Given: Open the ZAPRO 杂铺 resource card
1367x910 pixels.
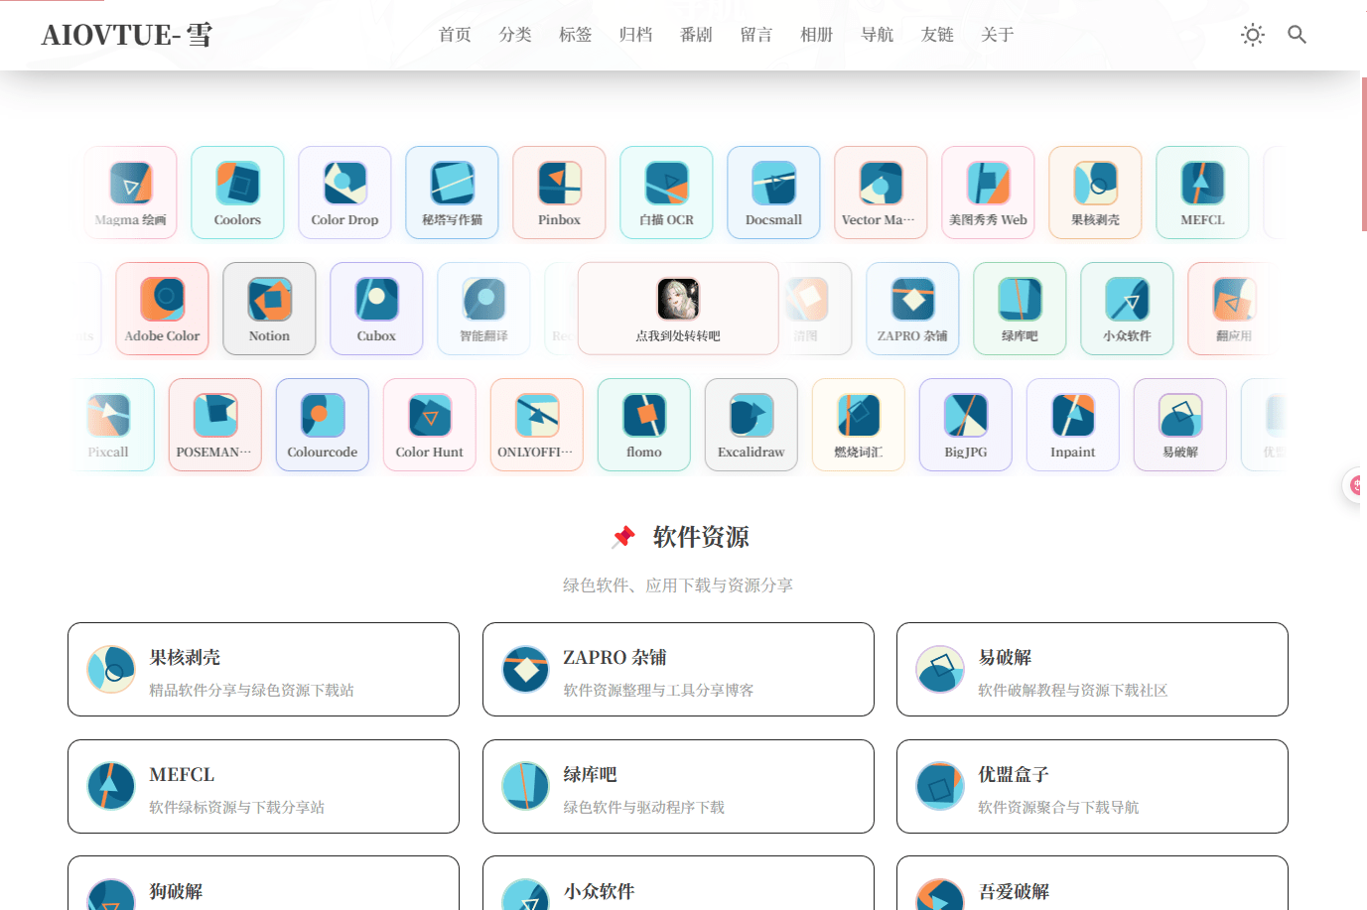Looking at the screenshot, I should click(x=678, y=669).
